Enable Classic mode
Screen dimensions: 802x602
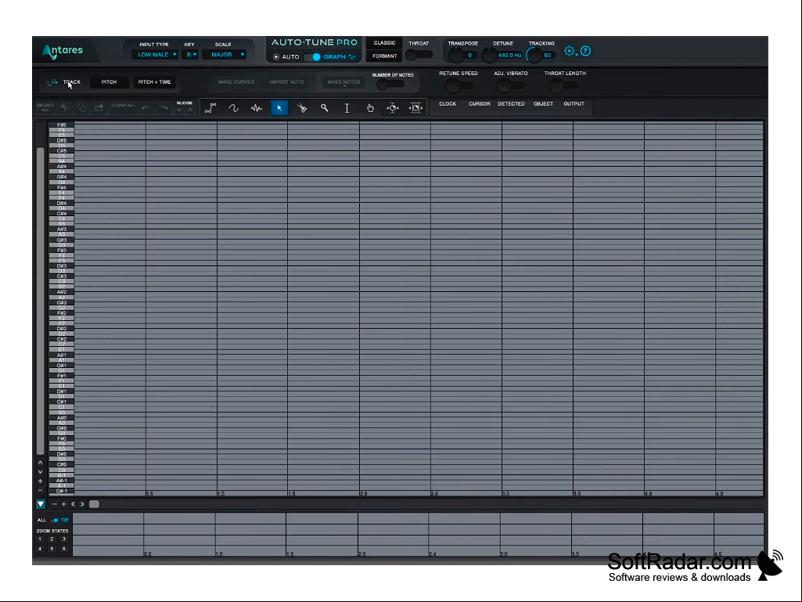click(385, 43)
